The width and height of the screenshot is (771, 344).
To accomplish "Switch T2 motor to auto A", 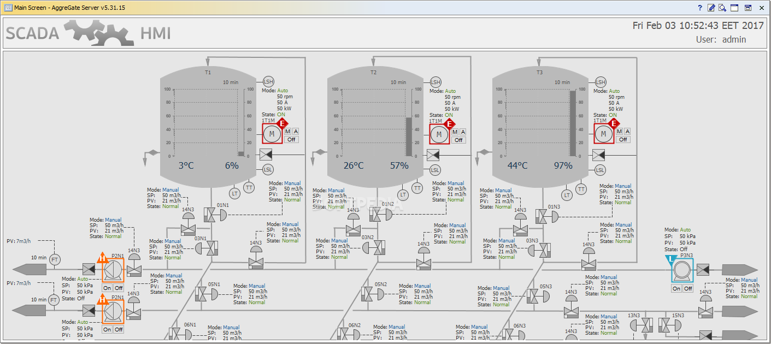I will tap(463, 132).
